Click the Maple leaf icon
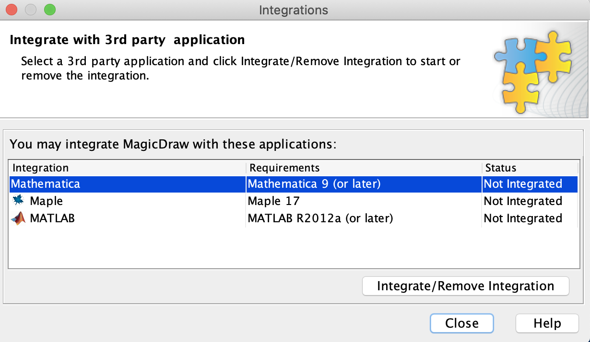 coord(18,201)
